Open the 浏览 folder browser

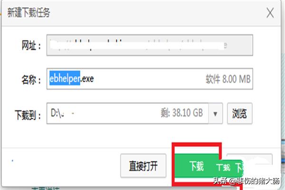click(x=239, y=114)
